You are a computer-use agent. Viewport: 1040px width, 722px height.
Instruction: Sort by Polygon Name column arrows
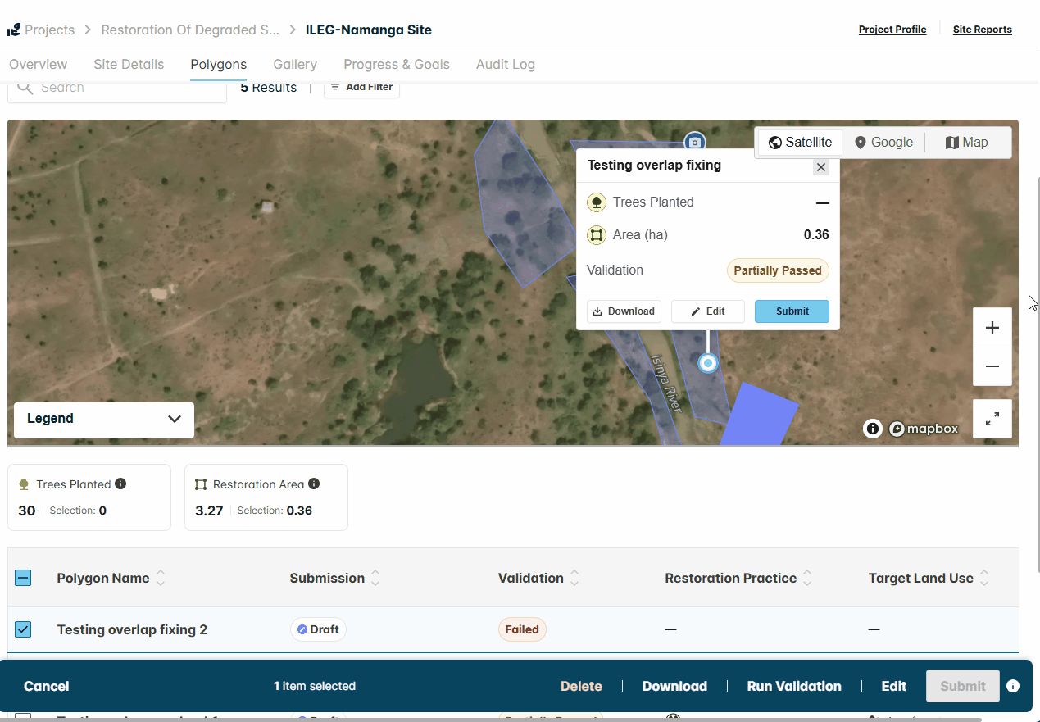coord(161,578)
